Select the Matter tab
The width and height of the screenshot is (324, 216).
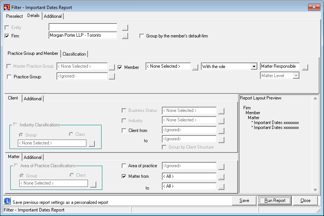(x=14, y=157)
